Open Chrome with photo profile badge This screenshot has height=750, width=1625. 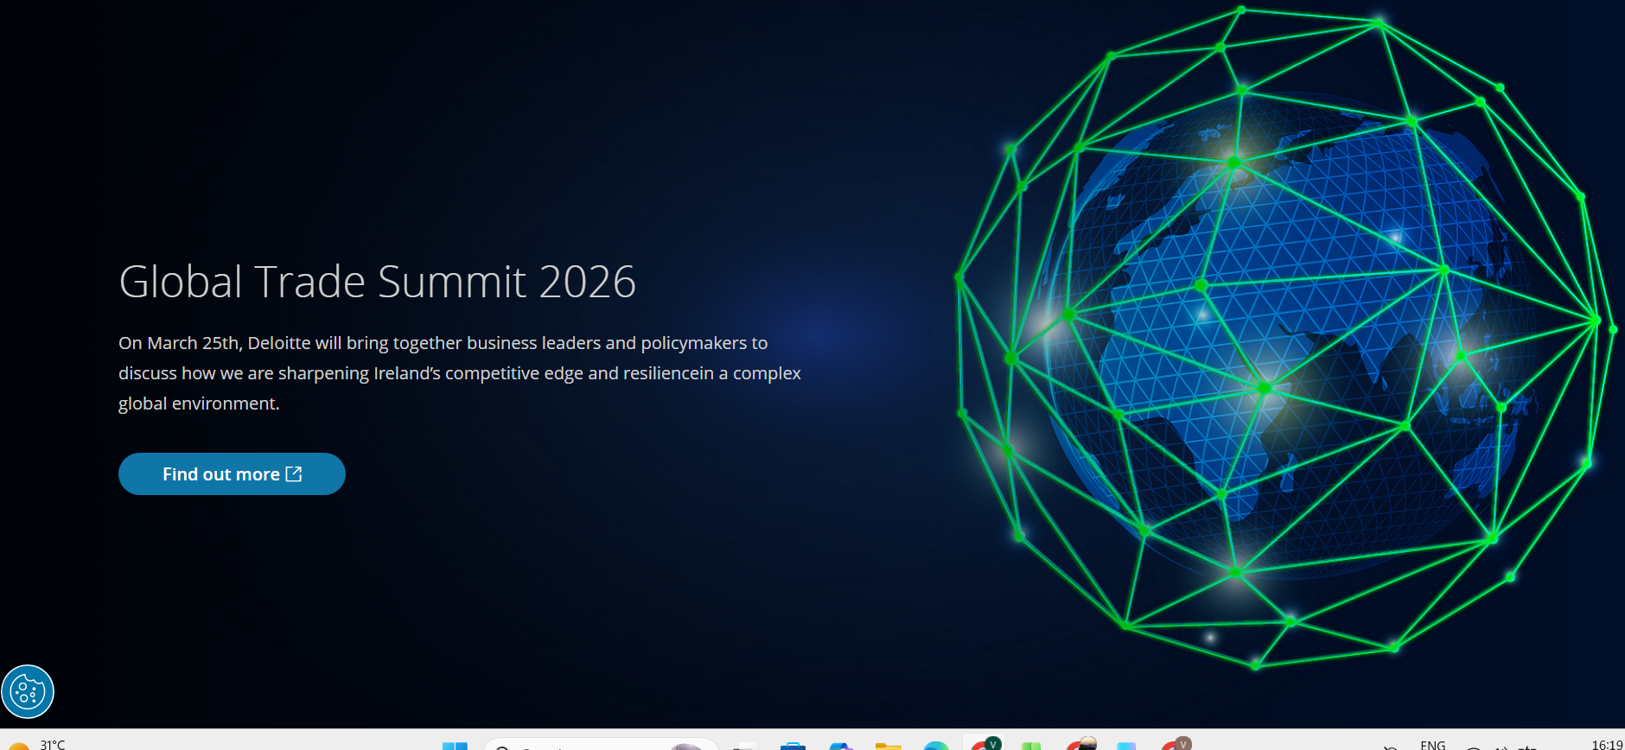(1080, 745)
